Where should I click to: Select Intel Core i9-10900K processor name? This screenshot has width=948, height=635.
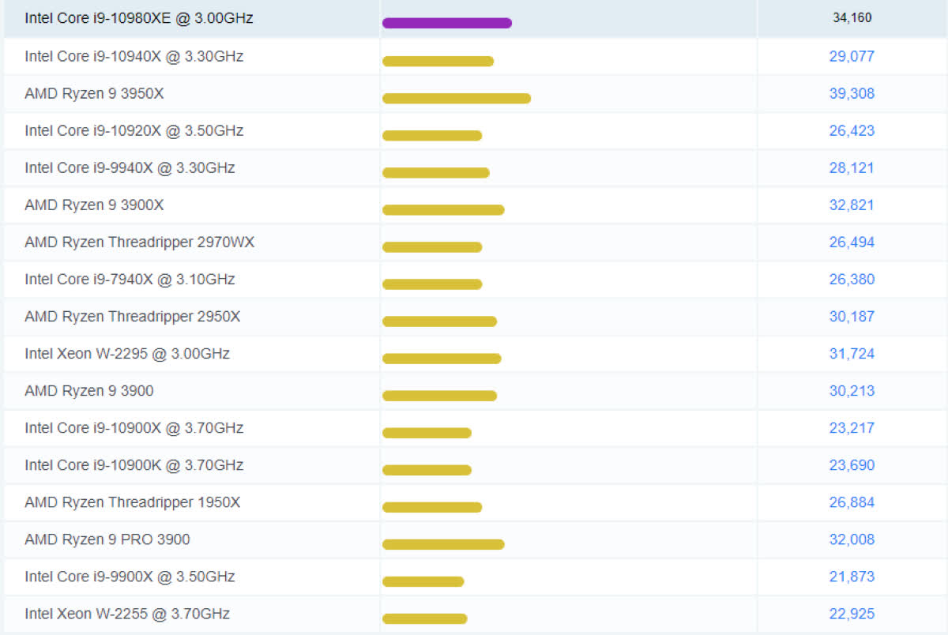134,465
